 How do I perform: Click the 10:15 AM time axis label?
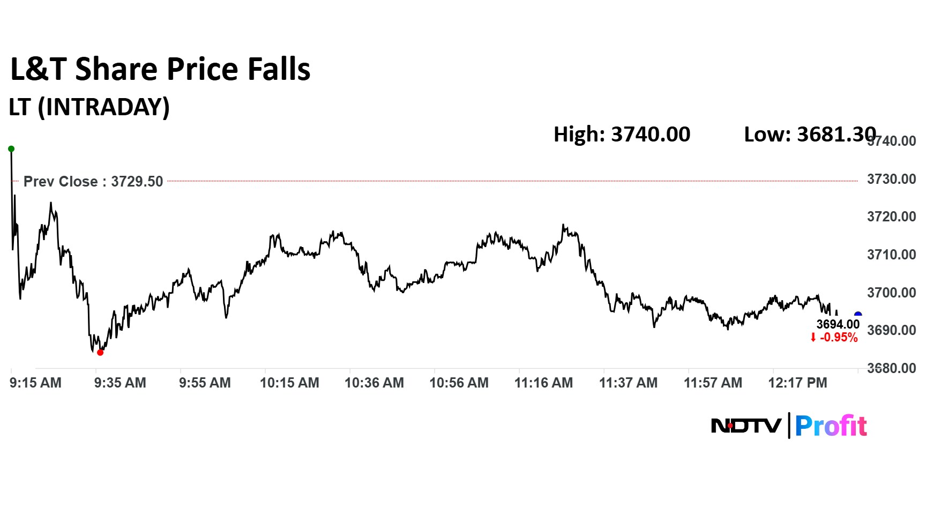[289, 383]
